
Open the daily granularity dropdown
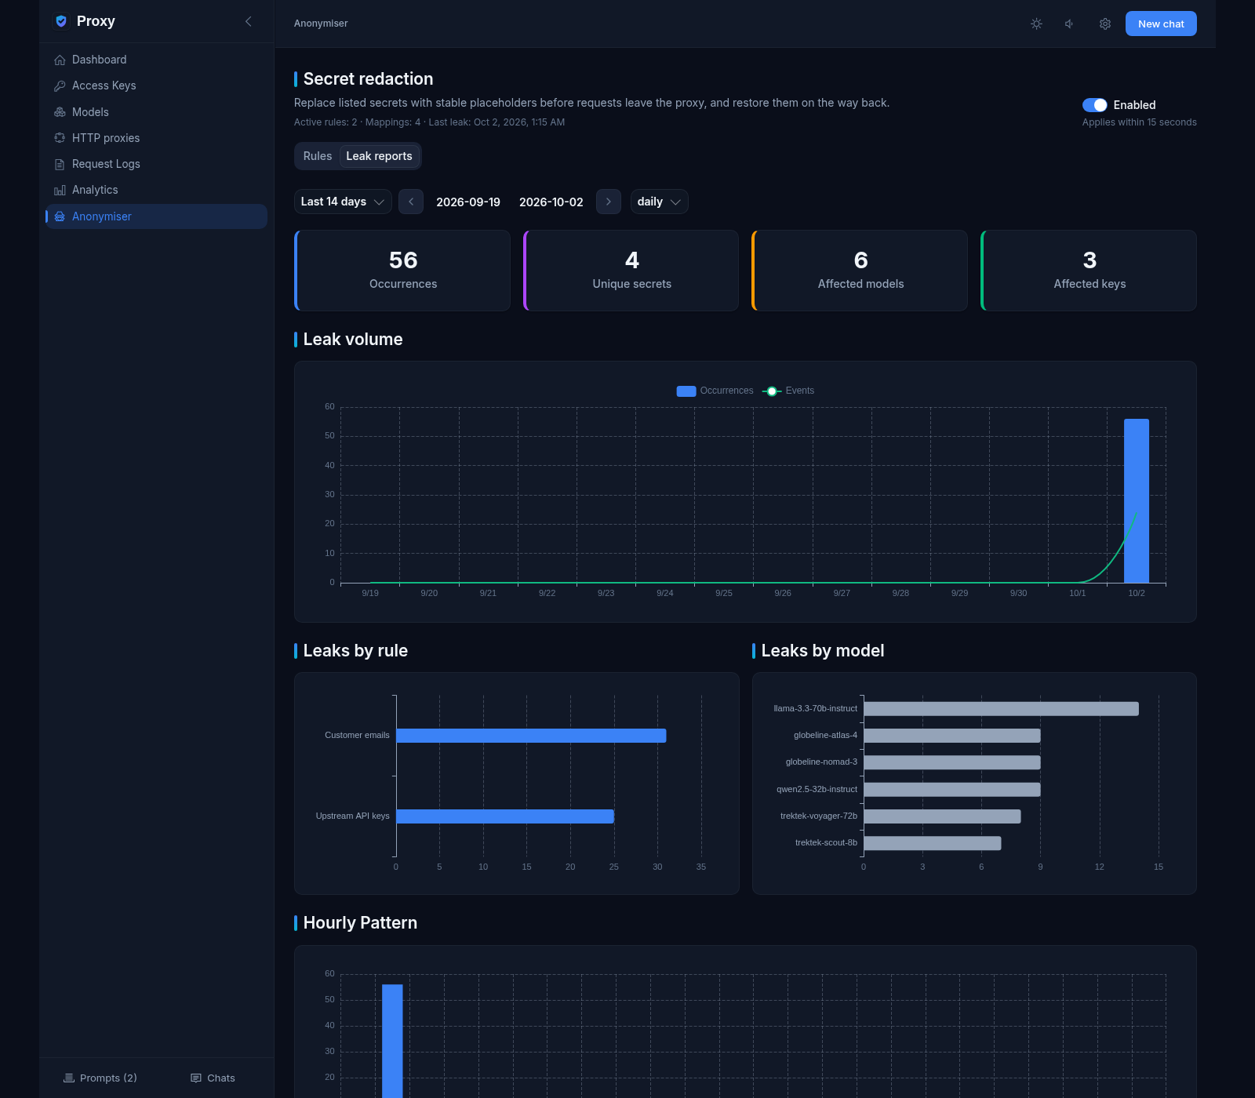click(659, 202)
